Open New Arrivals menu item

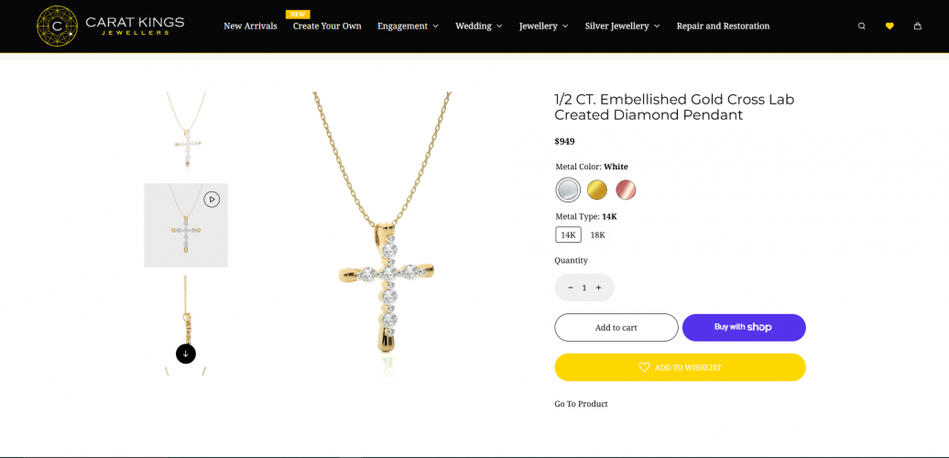(250, 26)
